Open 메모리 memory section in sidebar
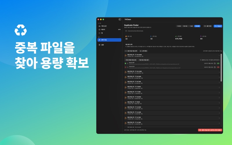232x145 pixels. pyautogui.click(x=109, y=30)
